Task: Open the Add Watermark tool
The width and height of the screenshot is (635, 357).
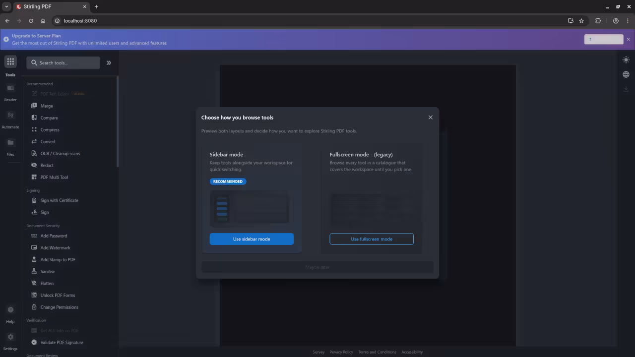Action: (x=55, y=248)
